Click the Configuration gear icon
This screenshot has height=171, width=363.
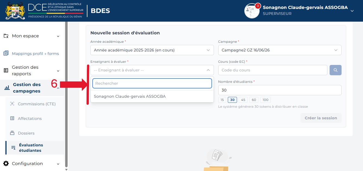pyautogui.click(x=6, y=164)
